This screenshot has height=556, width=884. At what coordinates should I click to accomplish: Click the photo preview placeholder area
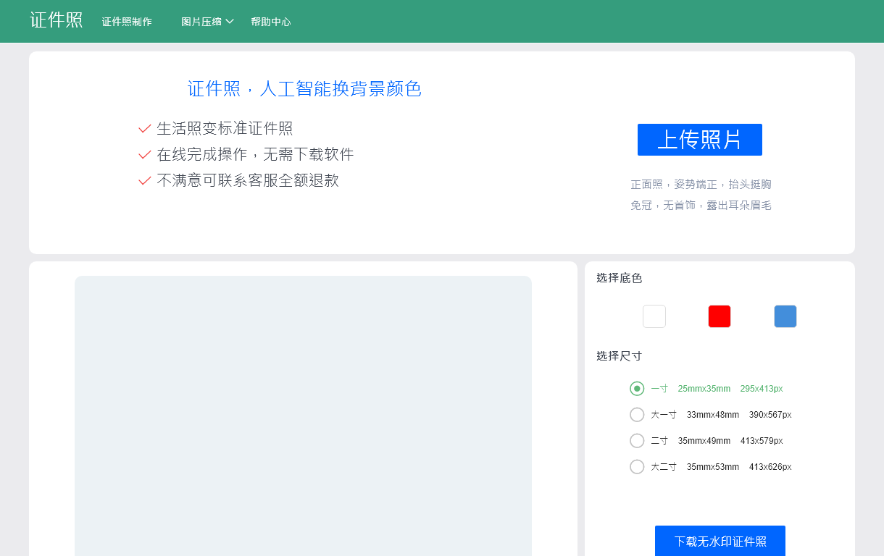coord(304,413)
